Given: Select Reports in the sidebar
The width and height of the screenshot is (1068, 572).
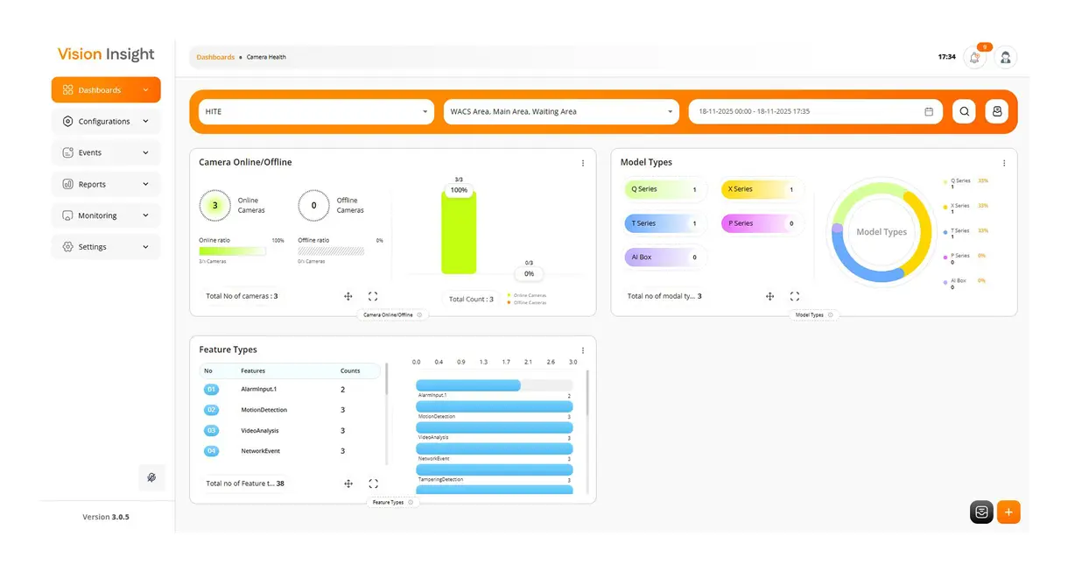Looking at the screenshot, I should pyautogui.click(x=106, y=184).
